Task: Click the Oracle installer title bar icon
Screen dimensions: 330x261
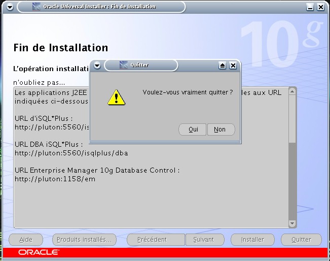Action: pos(36,7)
